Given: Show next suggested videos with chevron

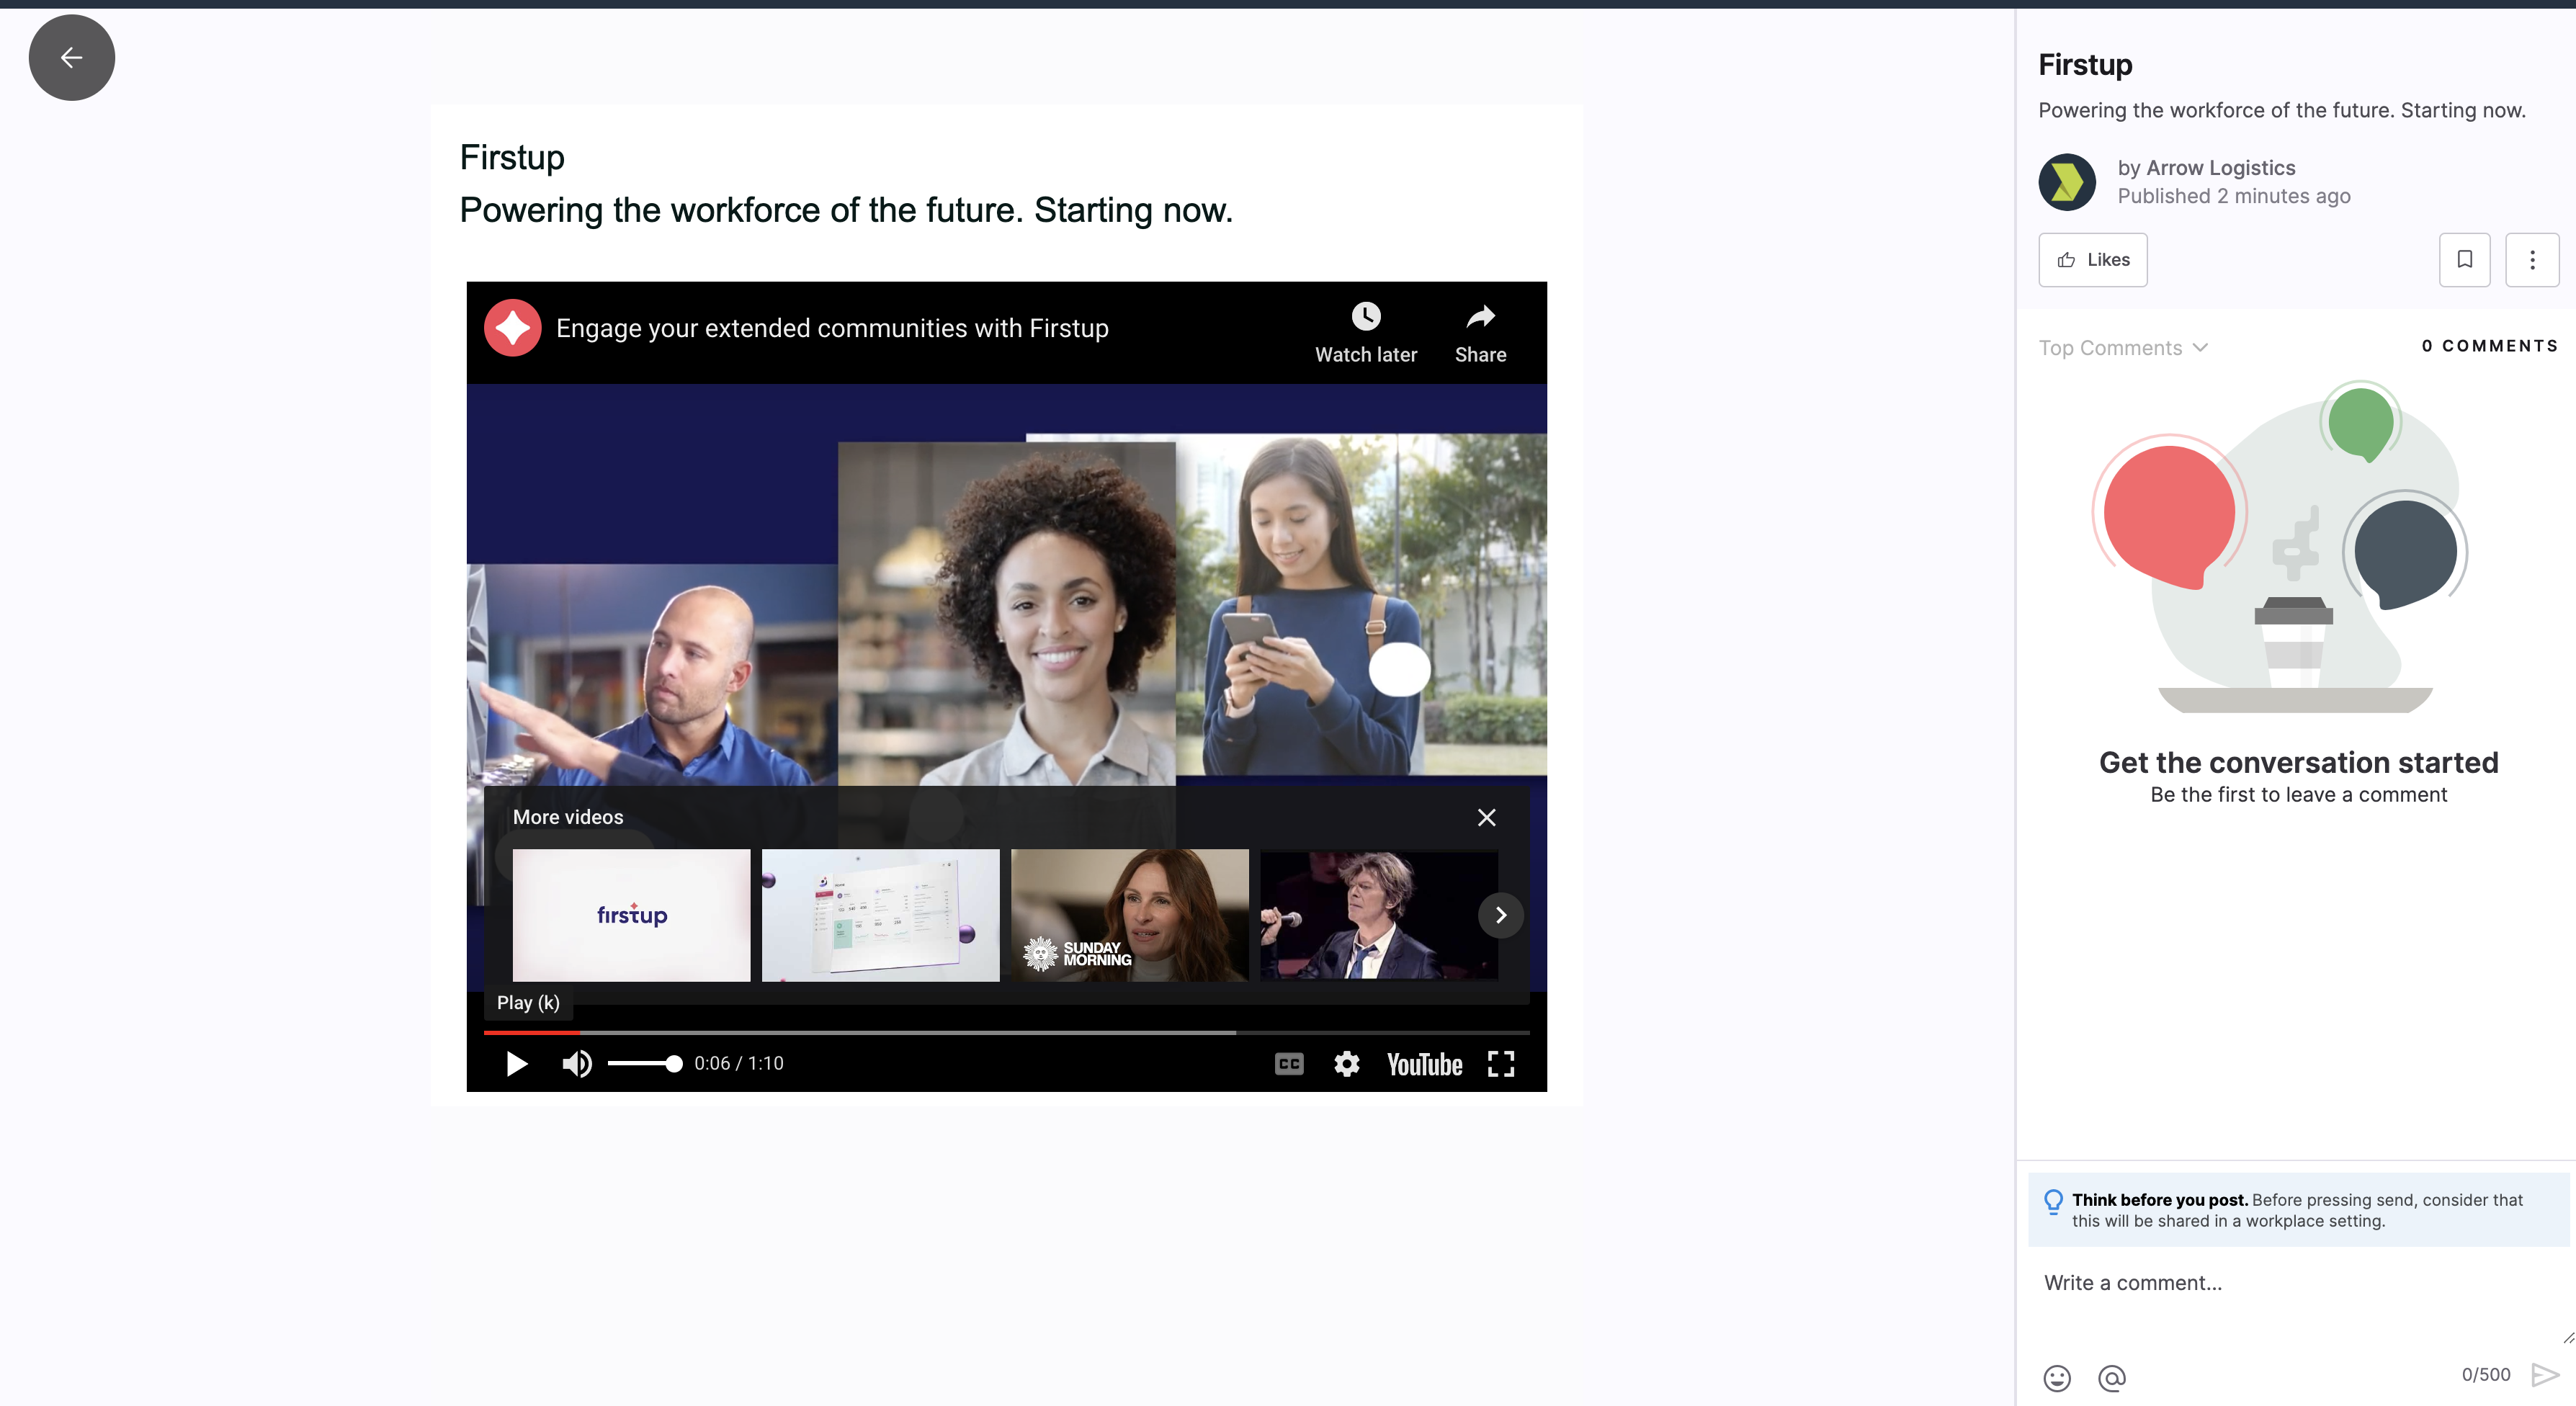Looking at the screenshot, I should click(x=1500, y=915).
